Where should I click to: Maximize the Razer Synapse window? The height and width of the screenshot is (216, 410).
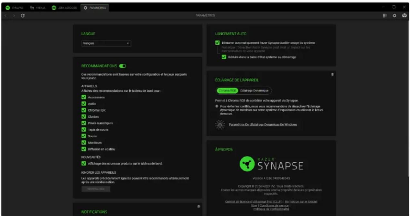(394, 7)
